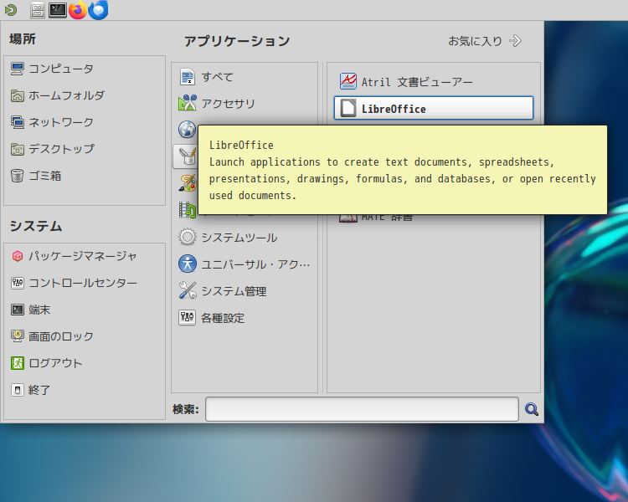Launch LibreOffice from application list
Viewport: 628px width, 502px height.
click(x=434, y=108)
